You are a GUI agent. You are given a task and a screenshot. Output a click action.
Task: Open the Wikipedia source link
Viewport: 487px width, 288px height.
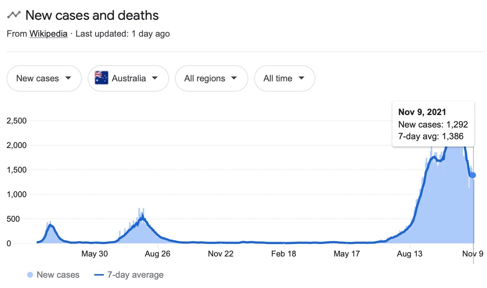[48, 34]
